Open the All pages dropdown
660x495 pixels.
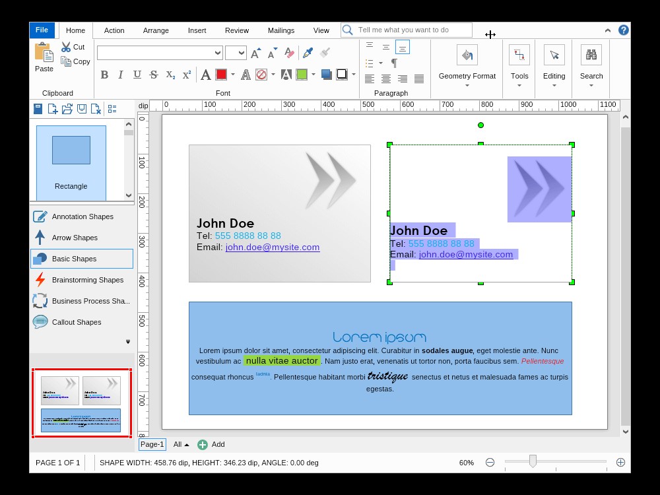(x=181, y=444)
